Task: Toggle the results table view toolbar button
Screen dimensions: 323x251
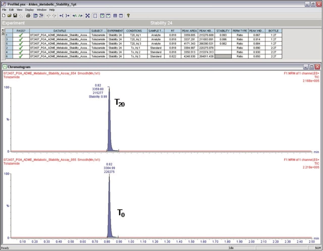Action: click(x=95, y=16)
